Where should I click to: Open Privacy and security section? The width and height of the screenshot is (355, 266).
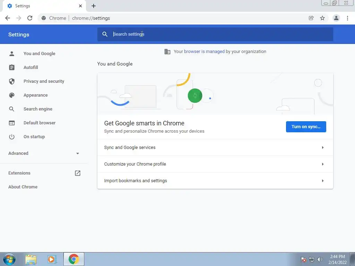tap(44, 81)
